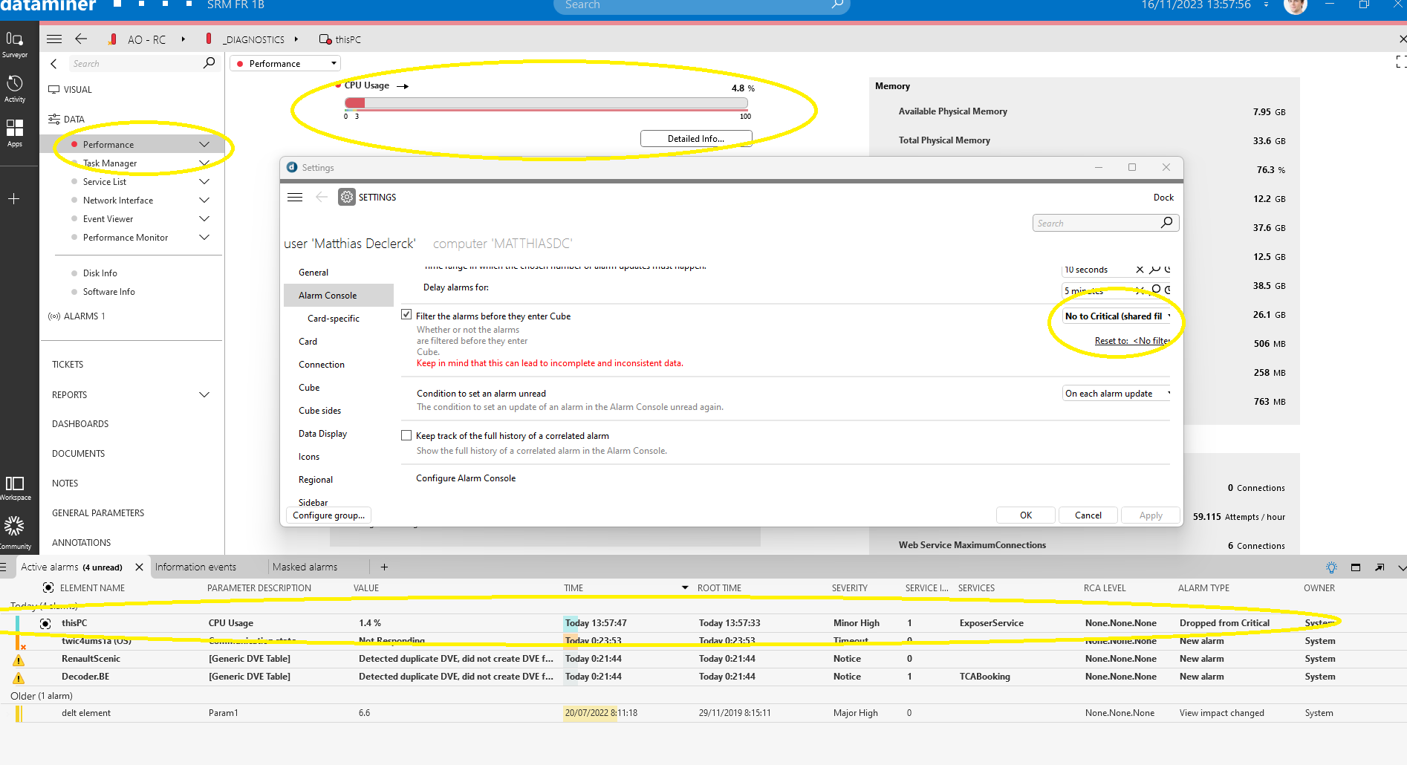
Task: Collapse the Alarm Console with chevron
Action: click(x=1401, y=567)
